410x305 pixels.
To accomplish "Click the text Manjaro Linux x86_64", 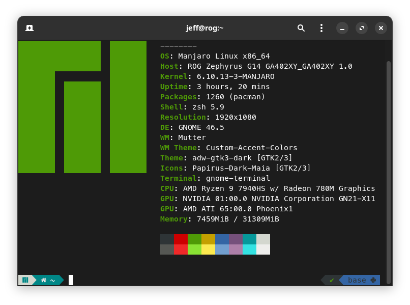I will point(224,56).
